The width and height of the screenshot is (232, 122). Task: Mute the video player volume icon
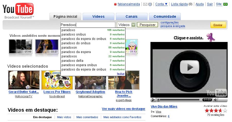(x=216, y=100)
